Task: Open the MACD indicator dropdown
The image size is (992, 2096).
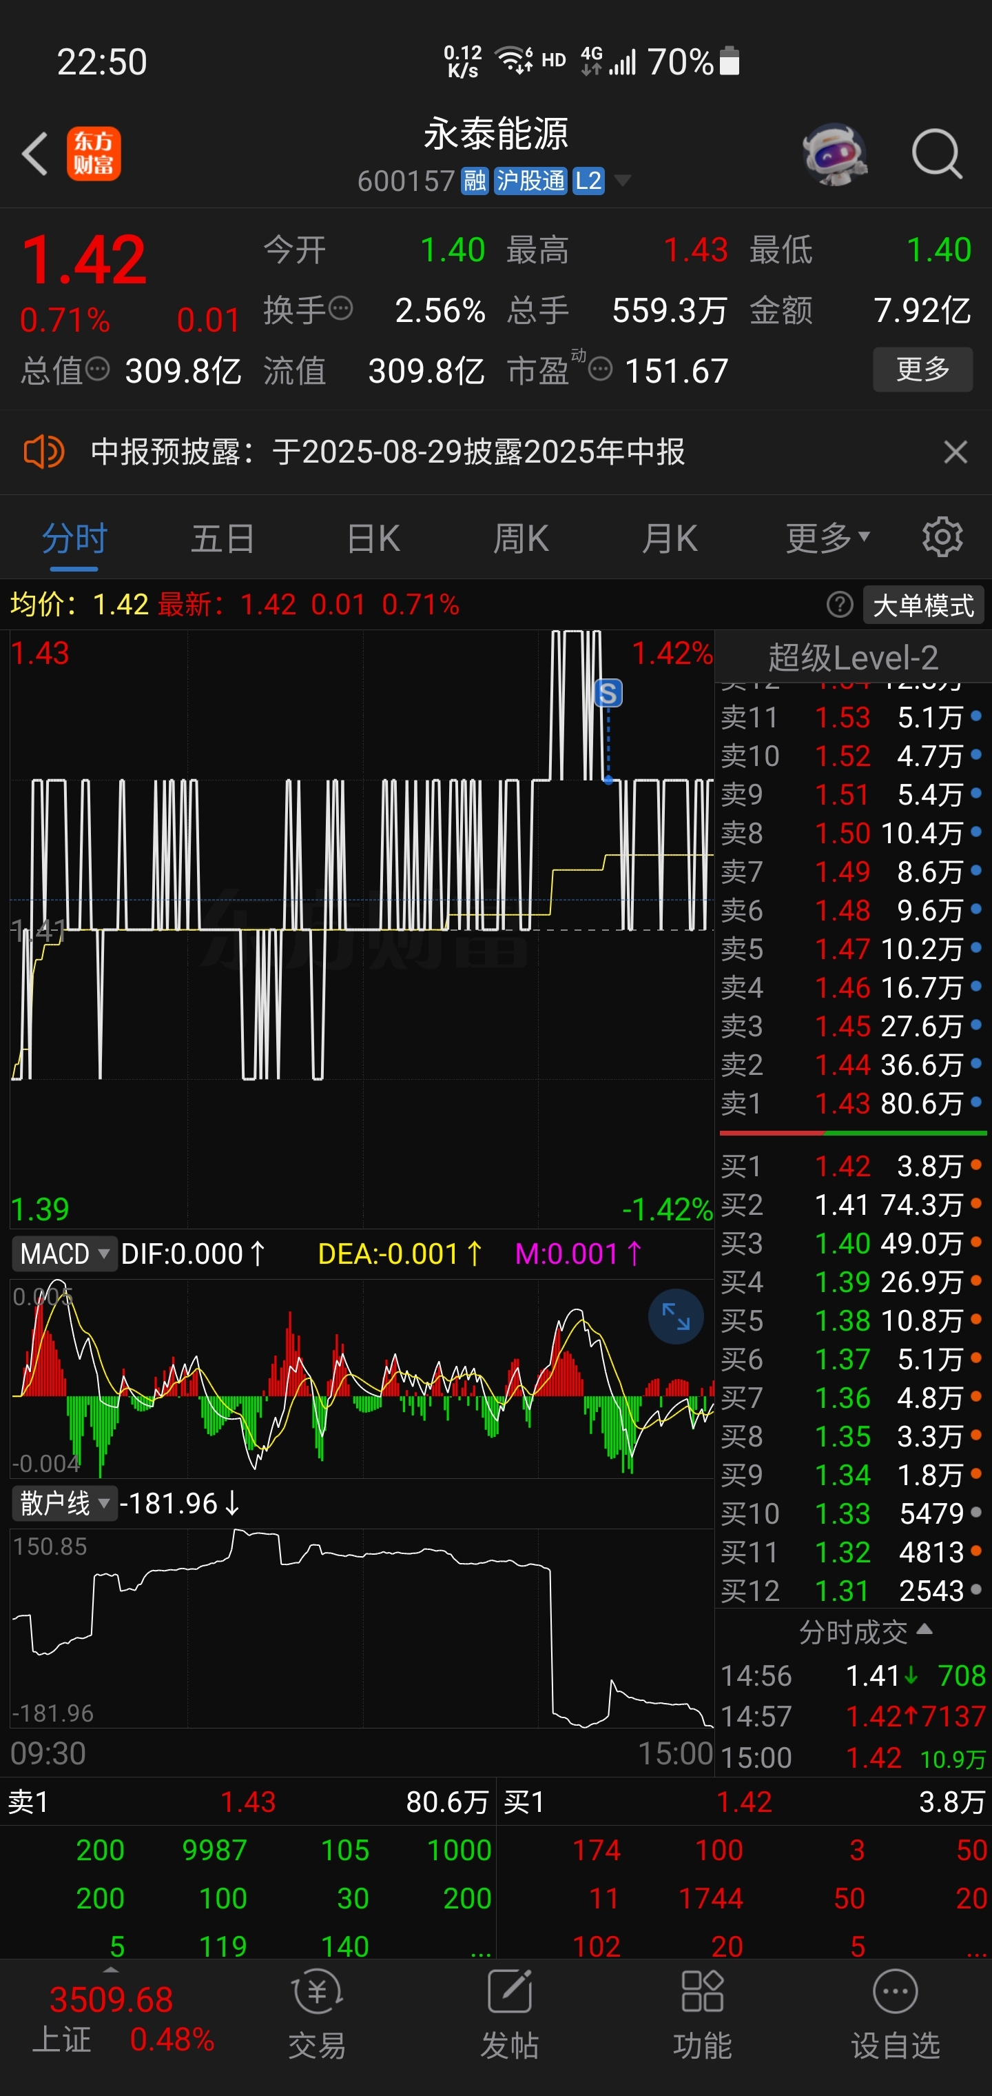Action: [64, 1254]
